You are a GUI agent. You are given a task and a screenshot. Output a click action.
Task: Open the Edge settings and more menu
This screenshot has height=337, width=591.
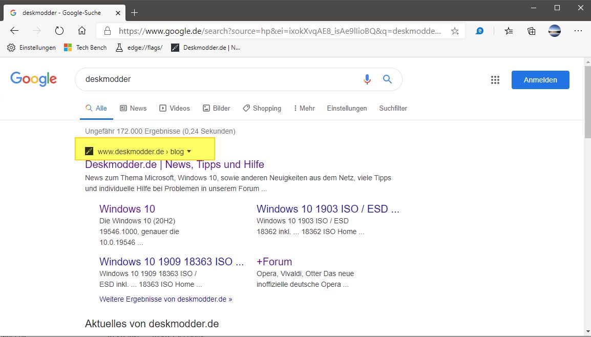578,31
